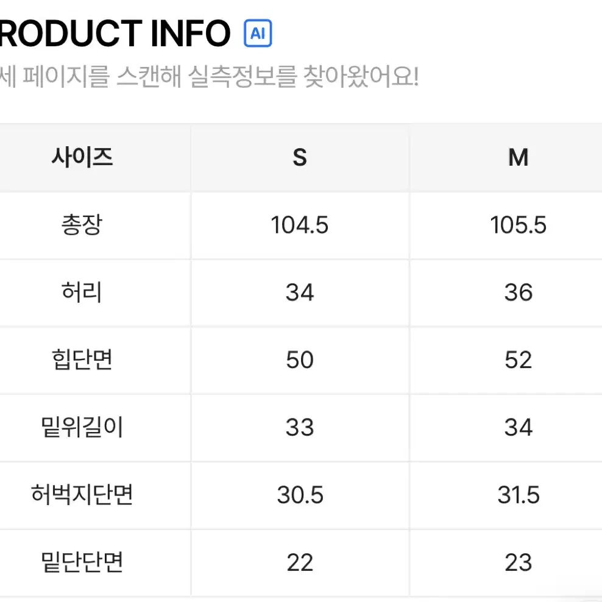
Task: Click the 사이즈 column header
Action: point(82,157)
